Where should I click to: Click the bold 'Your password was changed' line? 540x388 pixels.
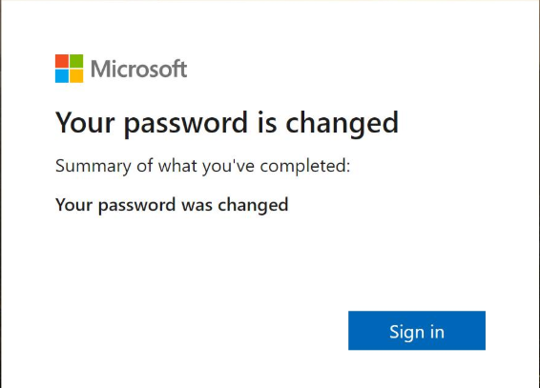(172, 206)
